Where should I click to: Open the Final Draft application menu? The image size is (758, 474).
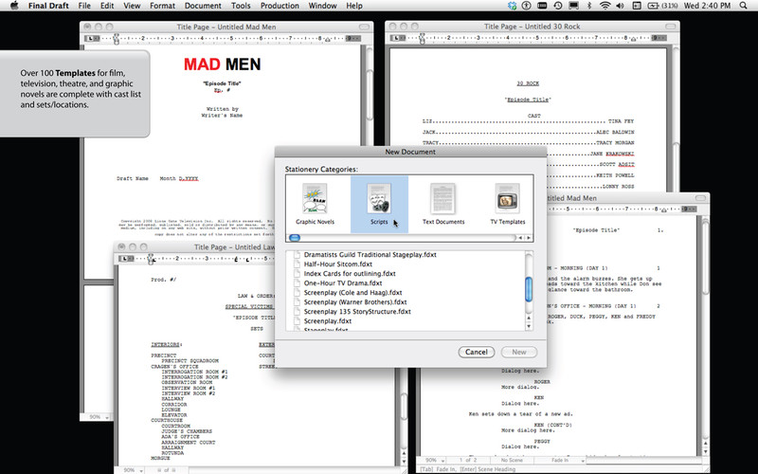(48, 6)
